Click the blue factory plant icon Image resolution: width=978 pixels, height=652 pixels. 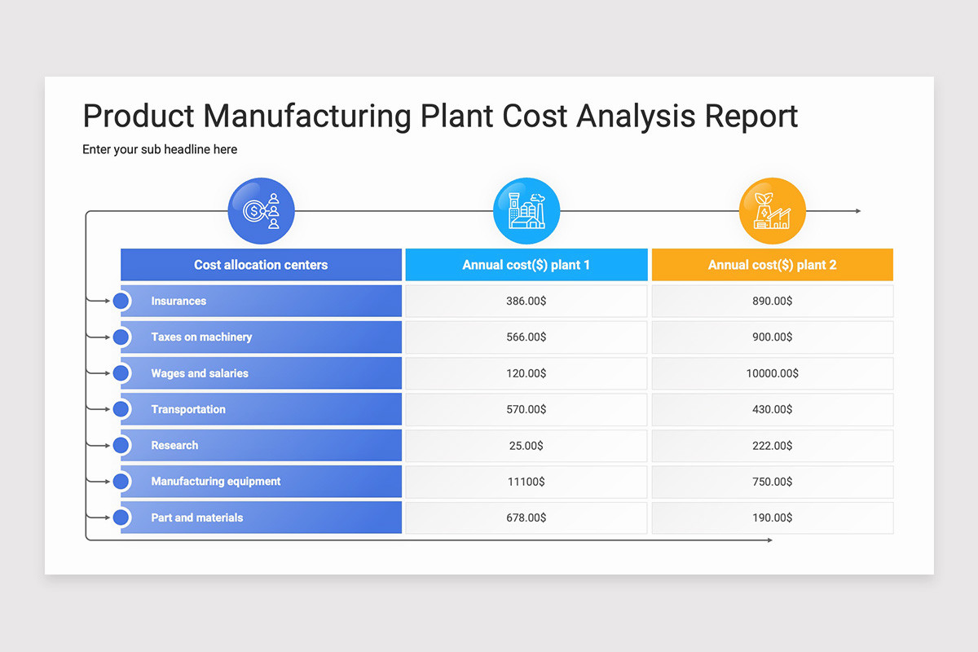526,210
